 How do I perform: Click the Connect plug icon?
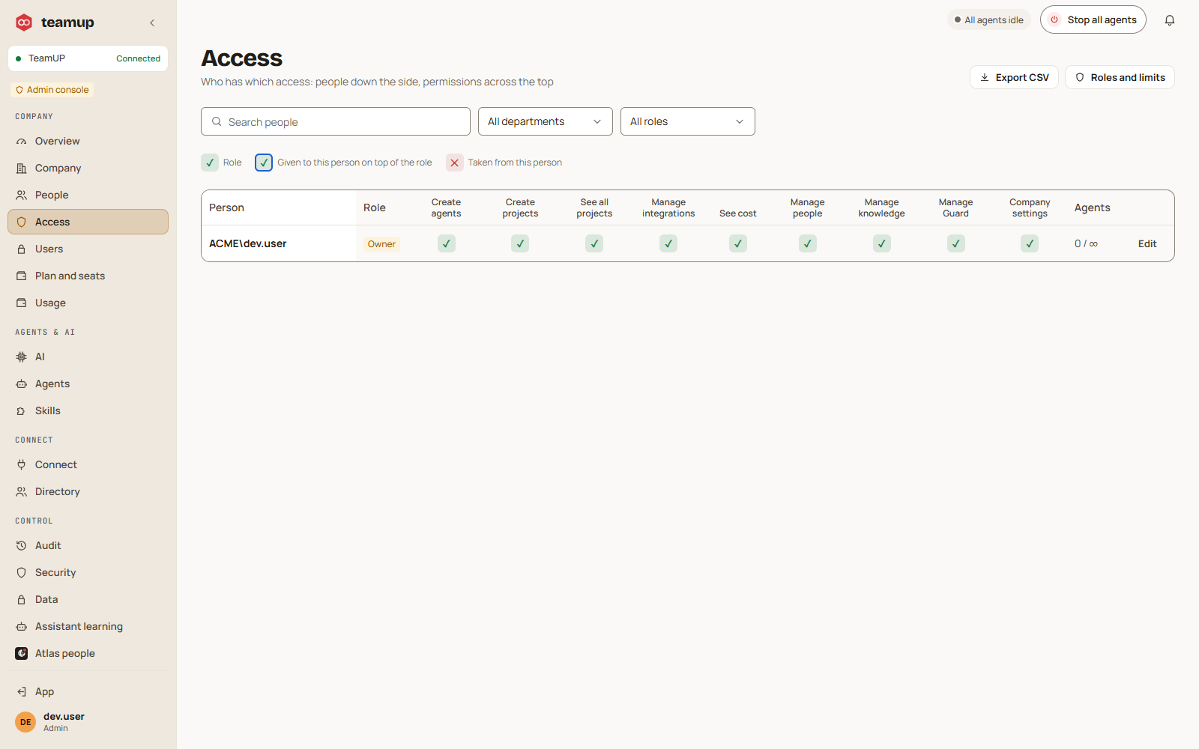click(22, 464)
